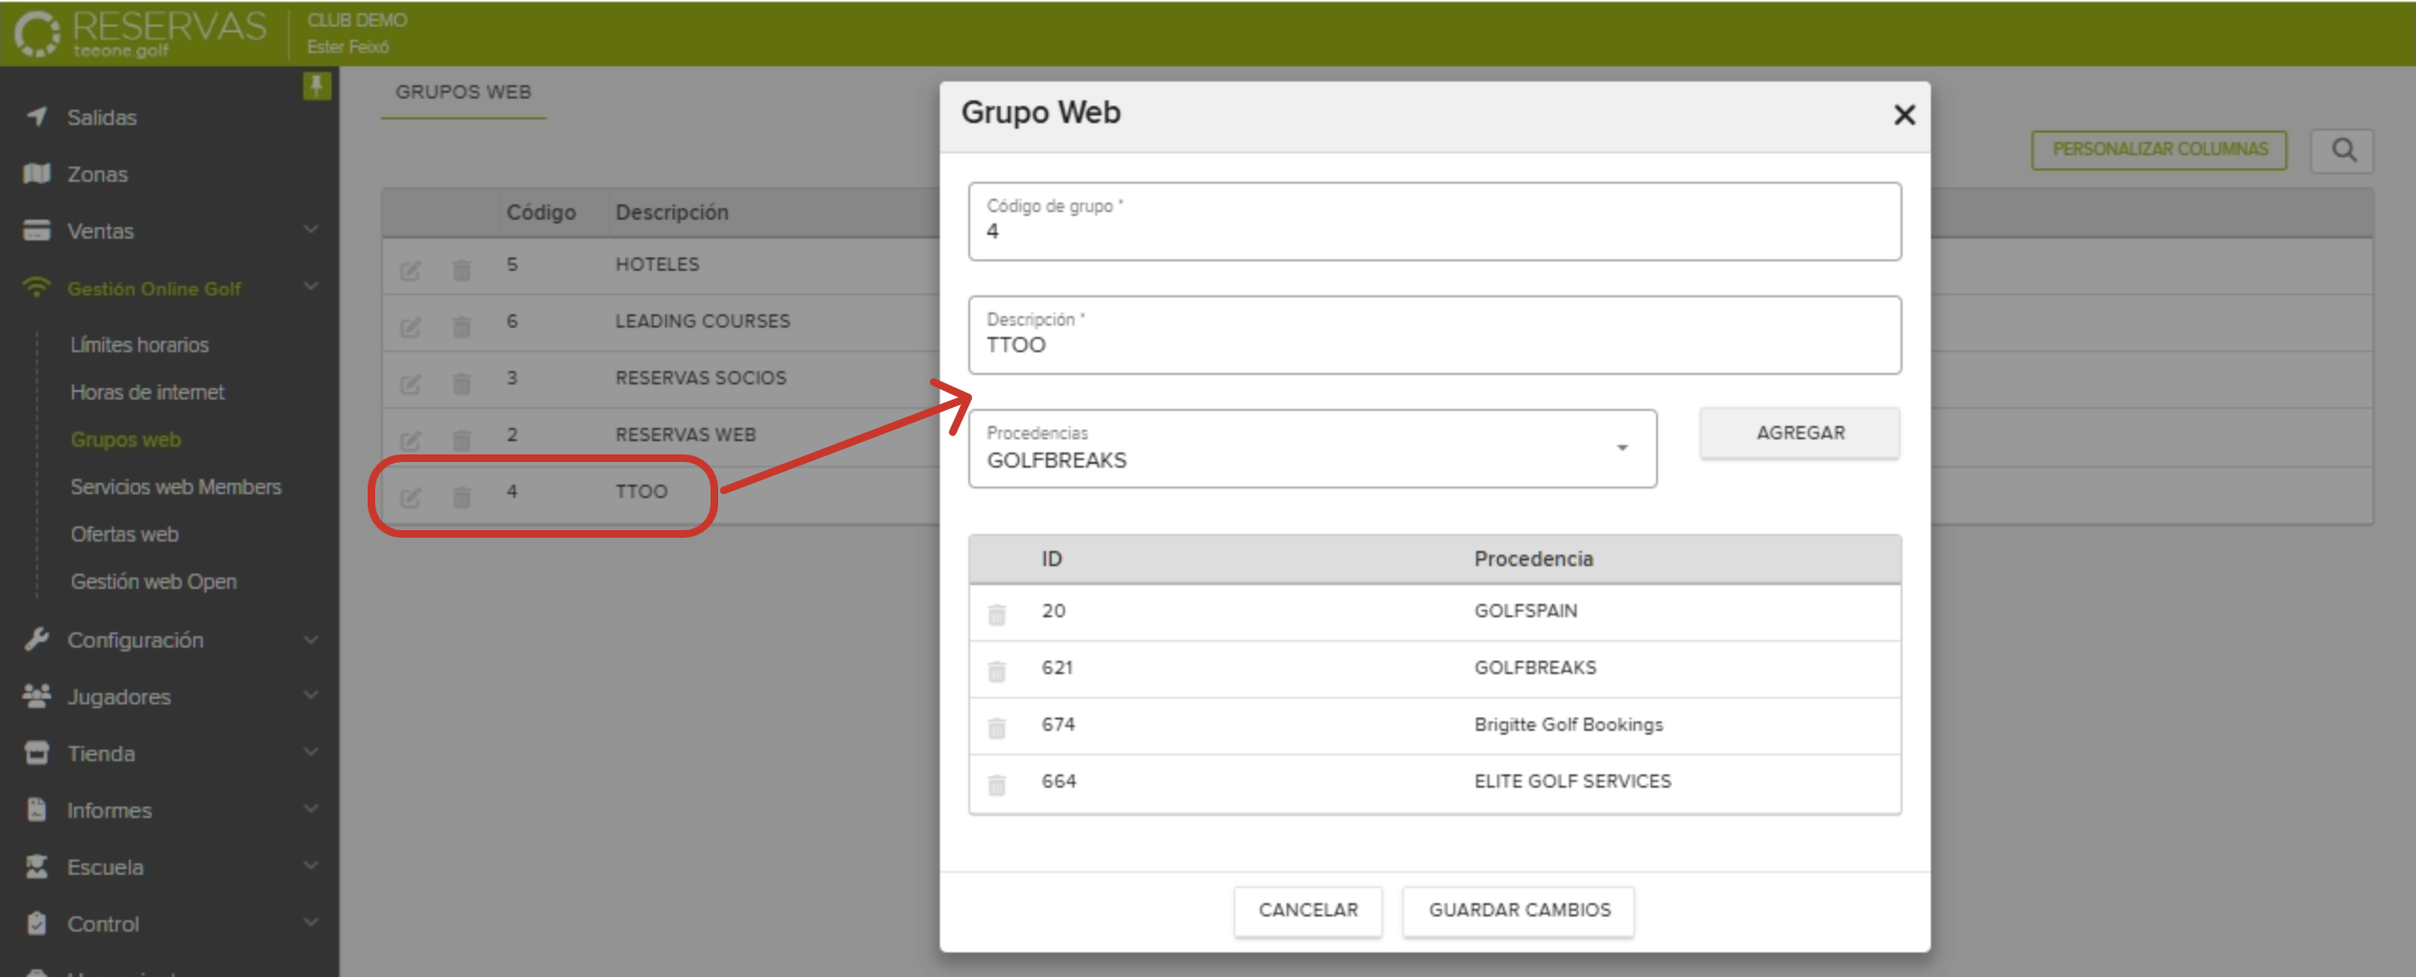
Task: Focus the Código de grupo field
Action: click(x=1434, y=221)
